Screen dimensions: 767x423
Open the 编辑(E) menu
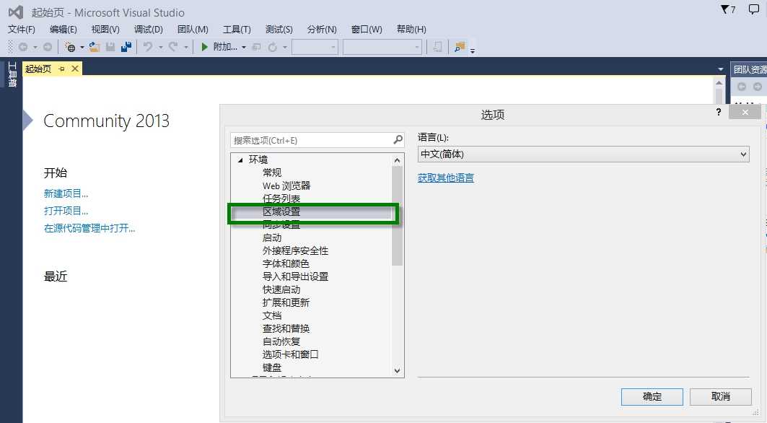pyautogui.click(x=63, y=30)
